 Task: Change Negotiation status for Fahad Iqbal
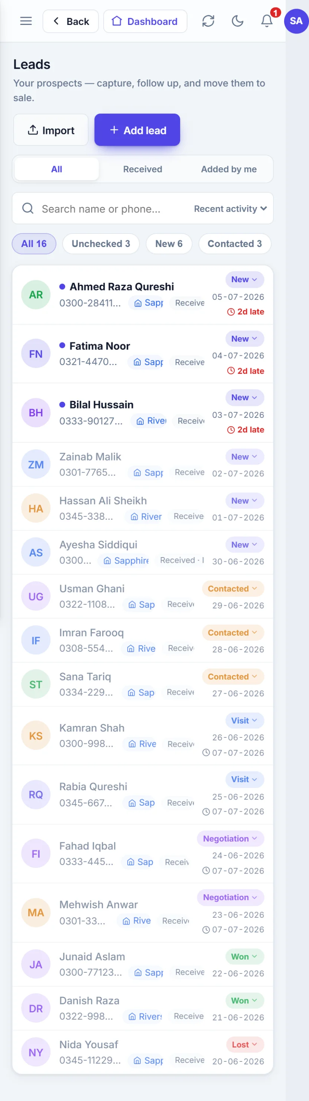tap(231, 838)
